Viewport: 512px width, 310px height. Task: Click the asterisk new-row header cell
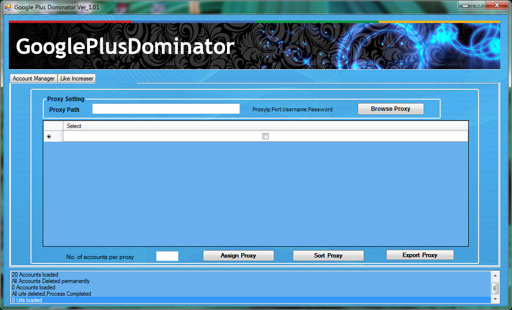point(53,136)
